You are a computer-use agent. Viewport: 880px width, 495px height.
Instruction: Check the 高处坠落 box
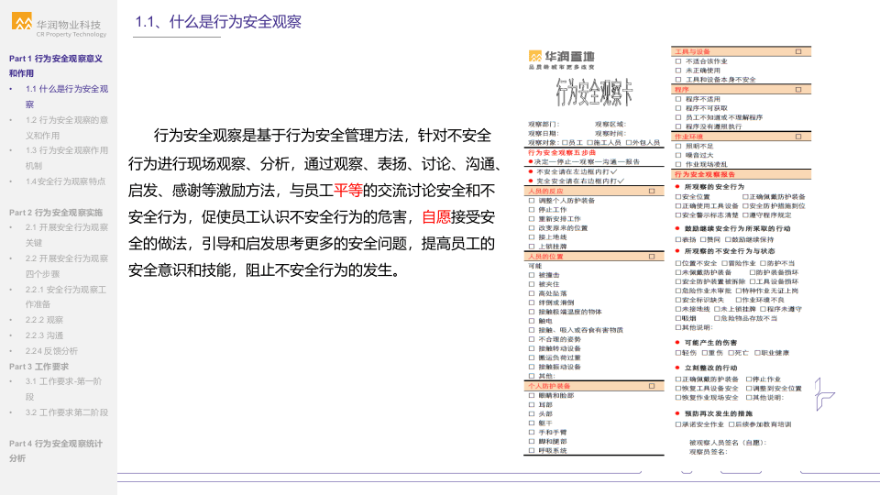[x=532, y=293]
